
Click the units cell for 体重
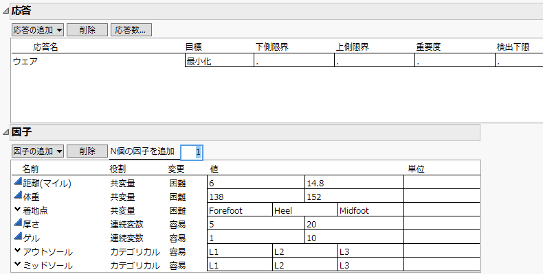(442, 196)
